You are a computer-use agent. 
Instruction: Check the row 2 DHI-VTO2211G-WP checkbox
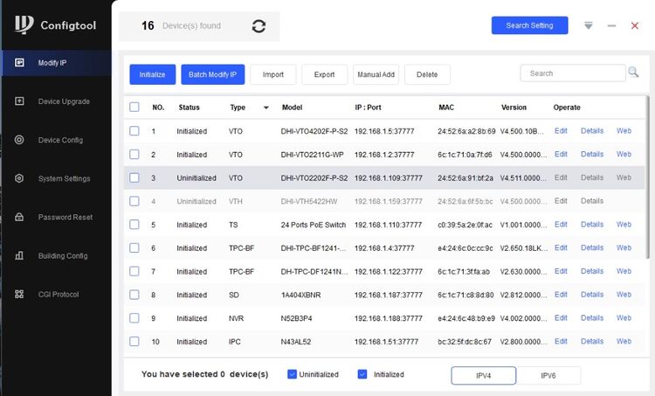point(134,155)
